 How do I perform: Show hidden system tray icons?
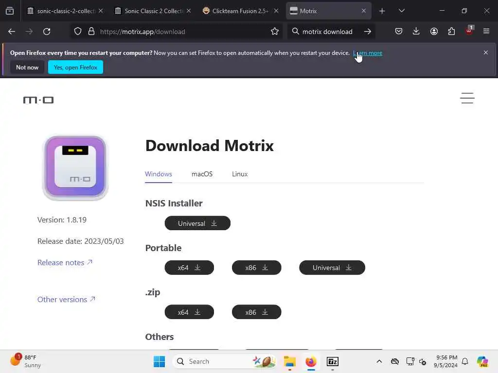point(379,361)
